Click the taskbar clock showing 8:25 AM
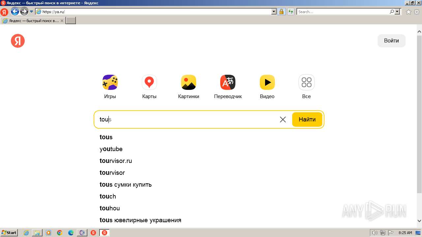 pos(405,233)
